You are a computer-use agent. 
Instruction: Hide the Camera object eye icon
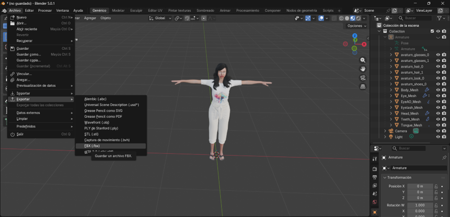438,131
